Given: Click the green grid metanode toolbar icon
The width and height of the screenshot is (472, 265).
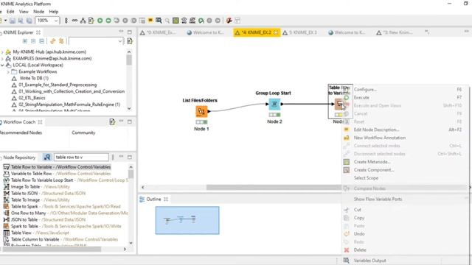Looking at the screenshot, I should point(176,21).
